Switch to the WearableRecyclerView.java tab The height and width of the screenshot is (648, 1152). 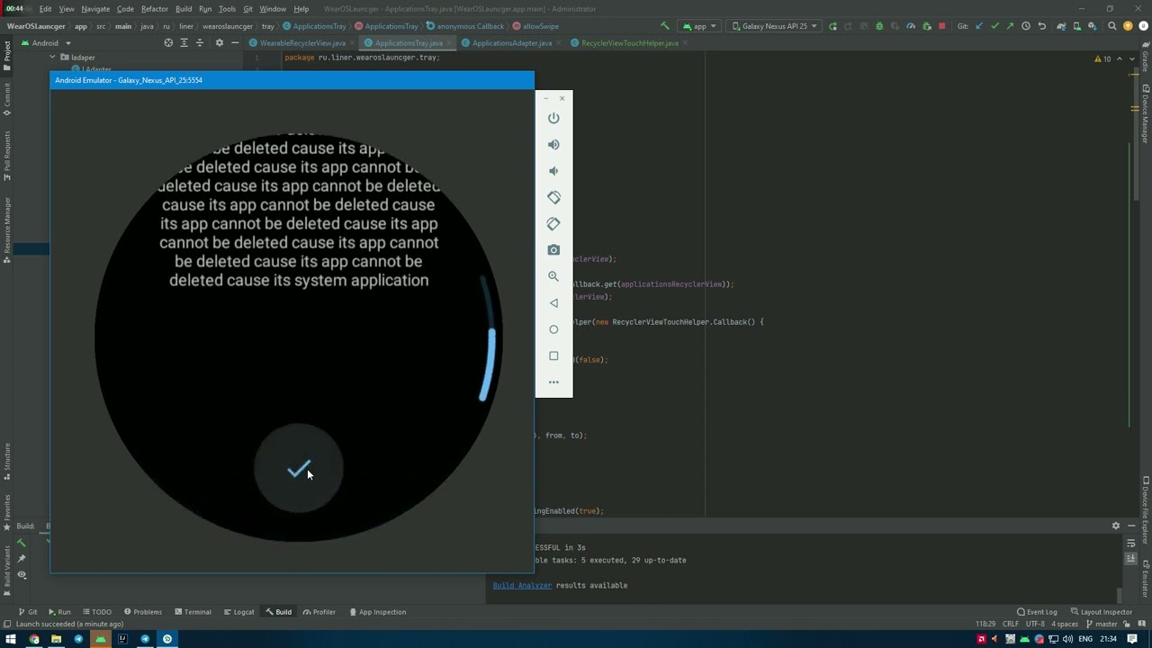303,42
